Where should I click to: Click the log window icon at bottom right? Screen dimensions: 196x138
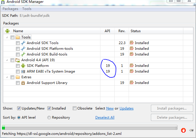click(191, 130)
